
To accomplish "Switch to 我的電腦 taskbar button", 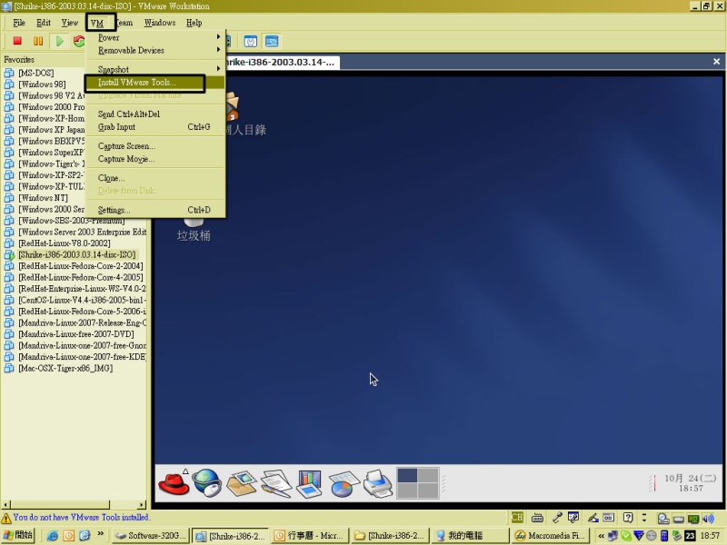I will (x=469, y=536).
